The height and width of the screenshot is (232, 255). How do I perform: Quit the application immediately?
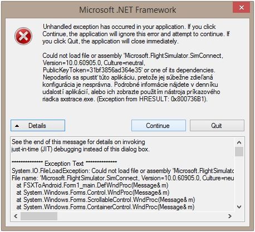217,126
